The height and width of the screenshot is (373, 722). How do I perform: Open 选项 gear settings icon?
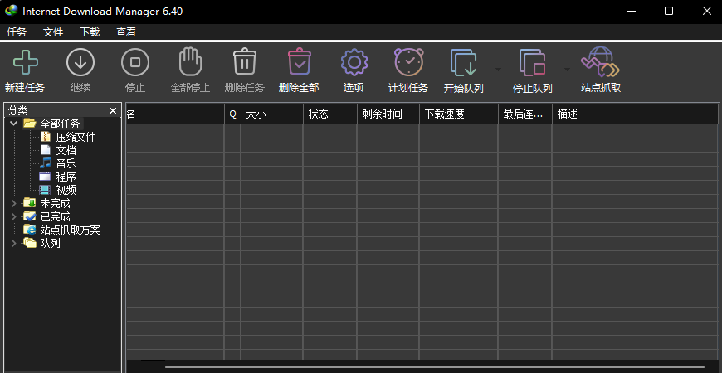coord(354,62)
